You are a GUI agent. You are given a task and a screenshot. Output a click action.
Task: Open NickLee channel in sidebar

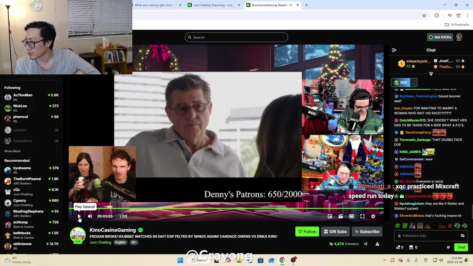point(31,108)
